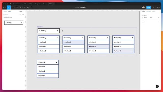This screenshot has height=92, width=163.
Task: Click Country header above highlighted Option 2
Action: (x=99, y=38)
